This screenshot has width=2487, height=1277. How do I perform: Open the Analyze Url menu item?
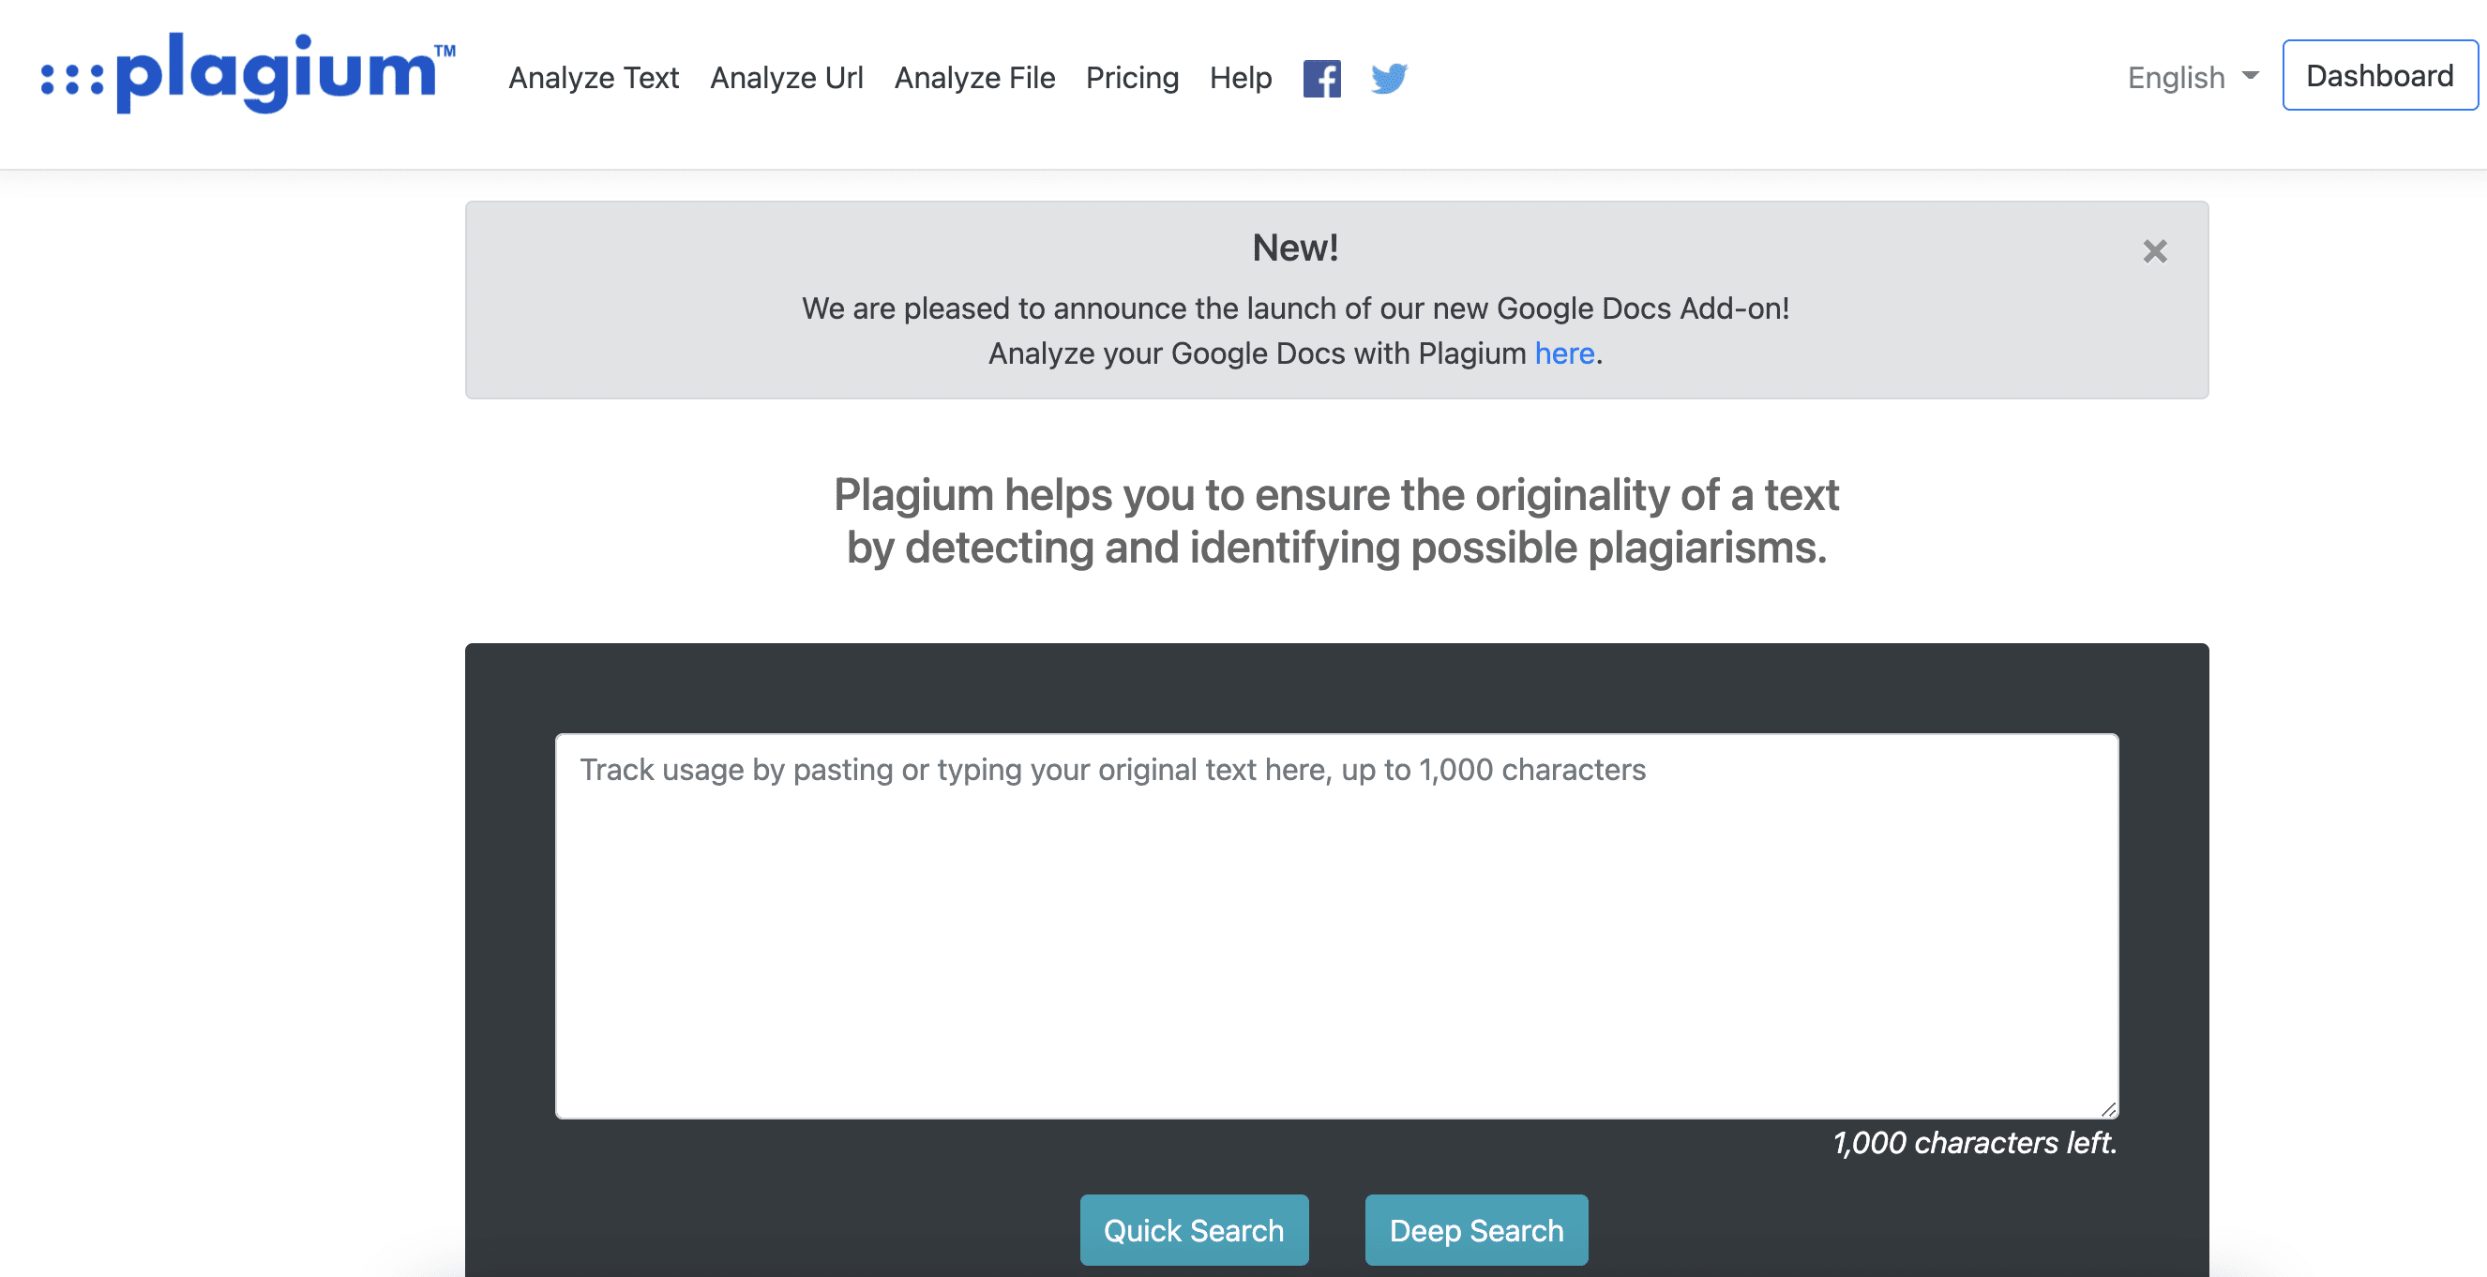pyautogui.click(x=787, y=77)
